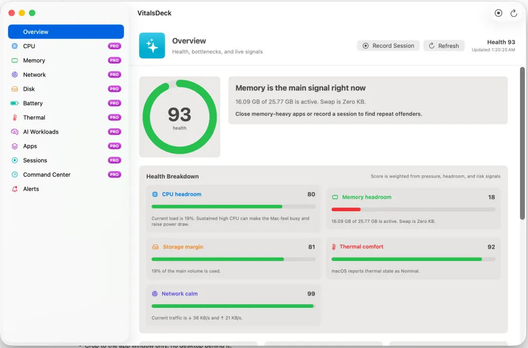Image resolution: width=528 pixels, height=348 pixels.
Task: Click the CPU headroom chip icon
Action: 155,194
